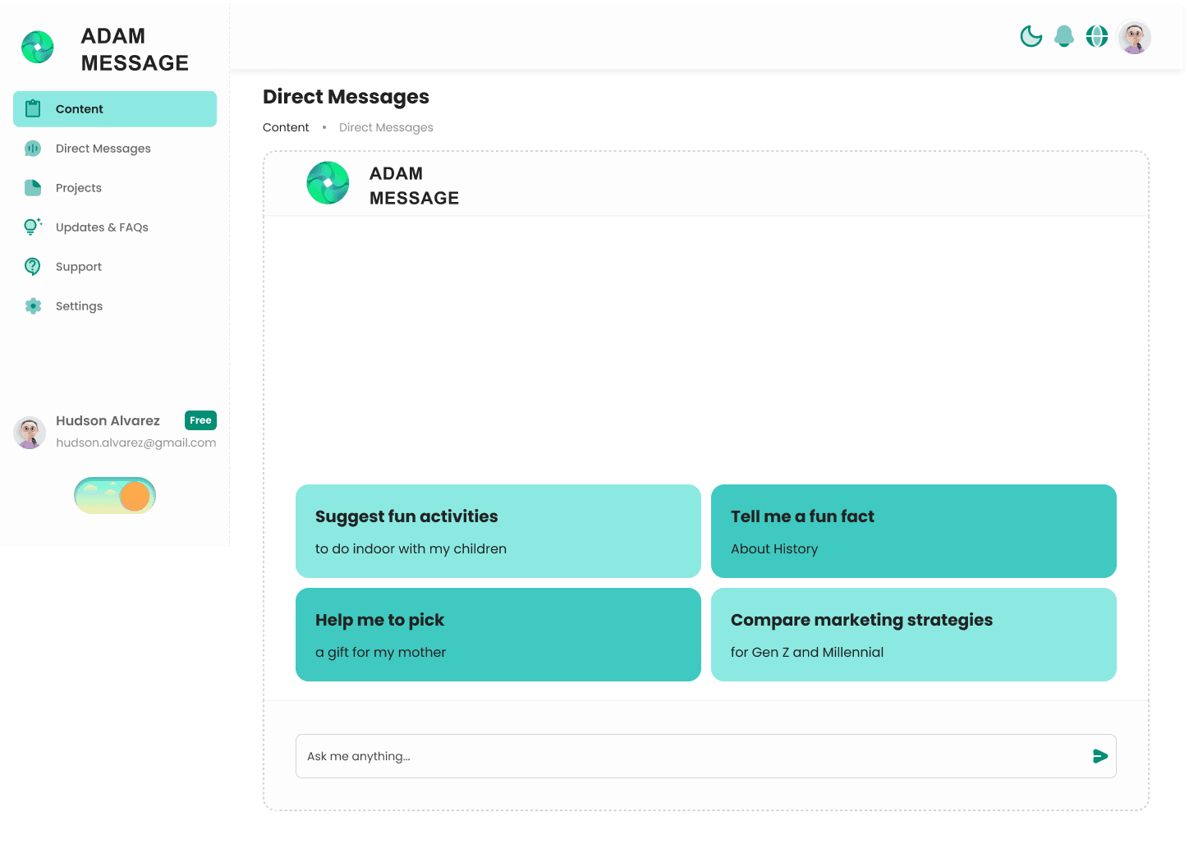This screenshot has height=844, width=1189.
Task: Open the user avatar in top bar
Action: point(1134,37)
